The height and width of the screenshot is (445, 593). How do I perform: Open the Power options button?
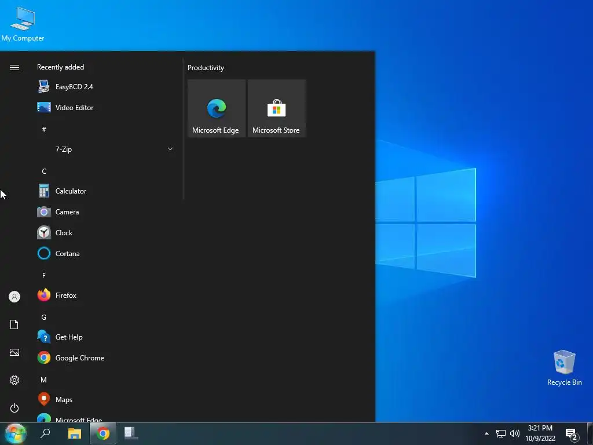tap(14, 408)
